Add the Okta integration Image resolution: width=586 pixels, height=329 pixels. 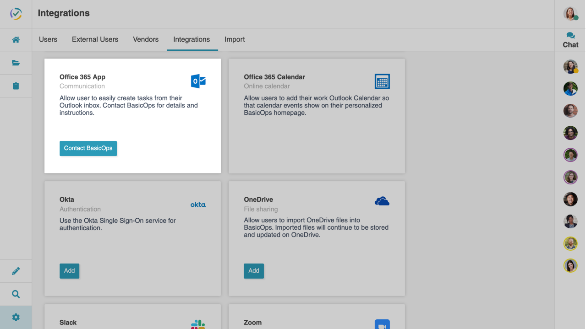tap(69, 271)
